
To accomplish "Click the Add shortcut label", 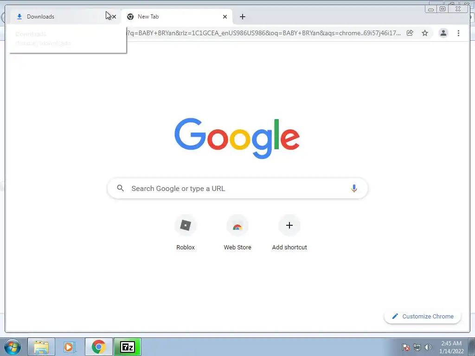I will point(289,248).
